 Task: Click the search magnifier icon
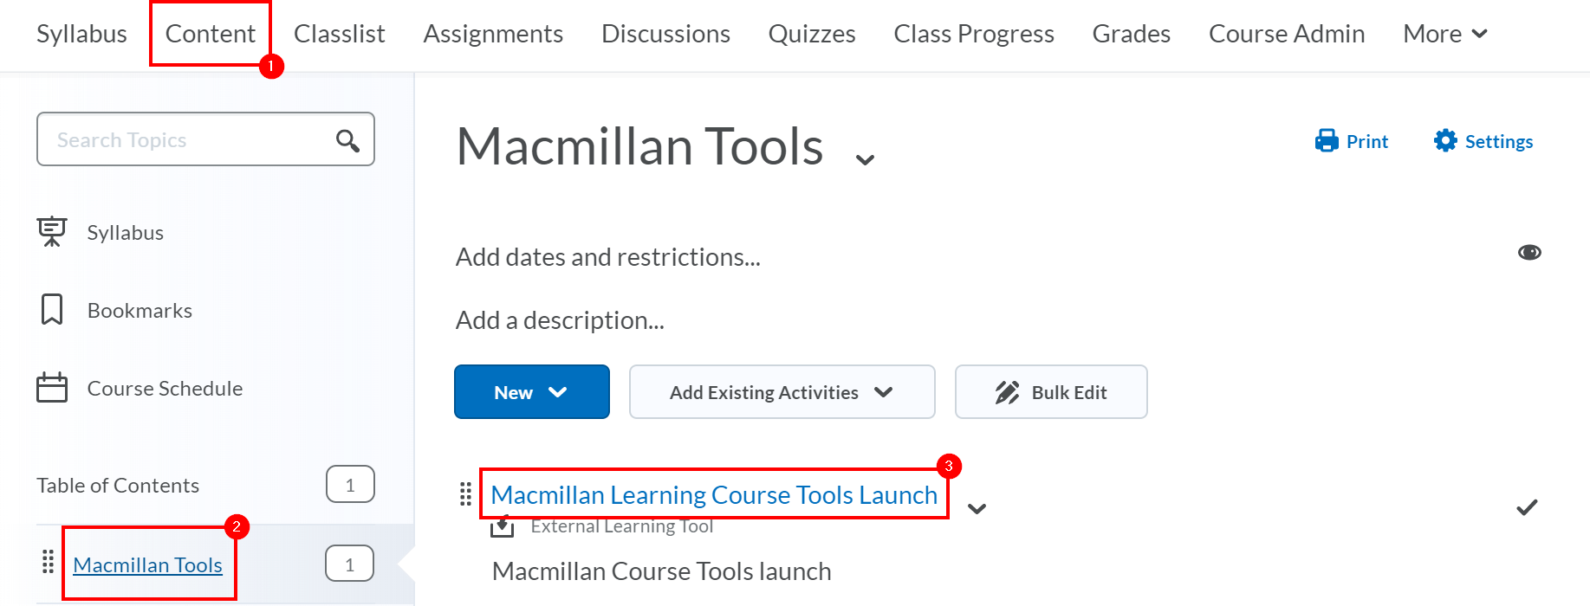[x=347, y=139]
